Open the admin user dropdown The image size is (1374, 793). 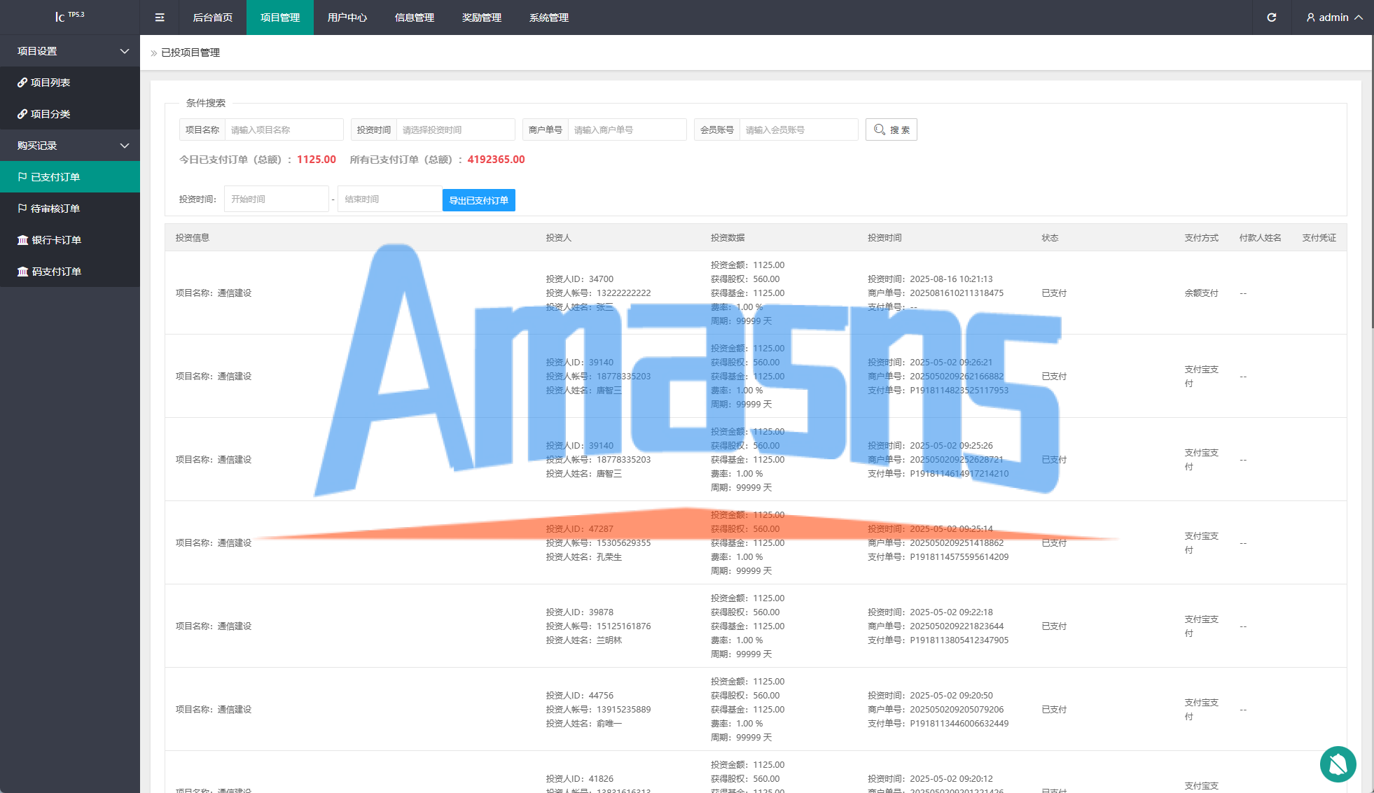tap(1334, 17)
